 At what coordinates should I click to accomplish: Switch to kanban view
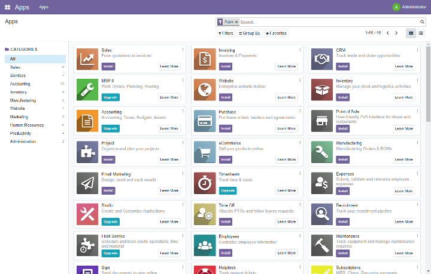(411, 33)
